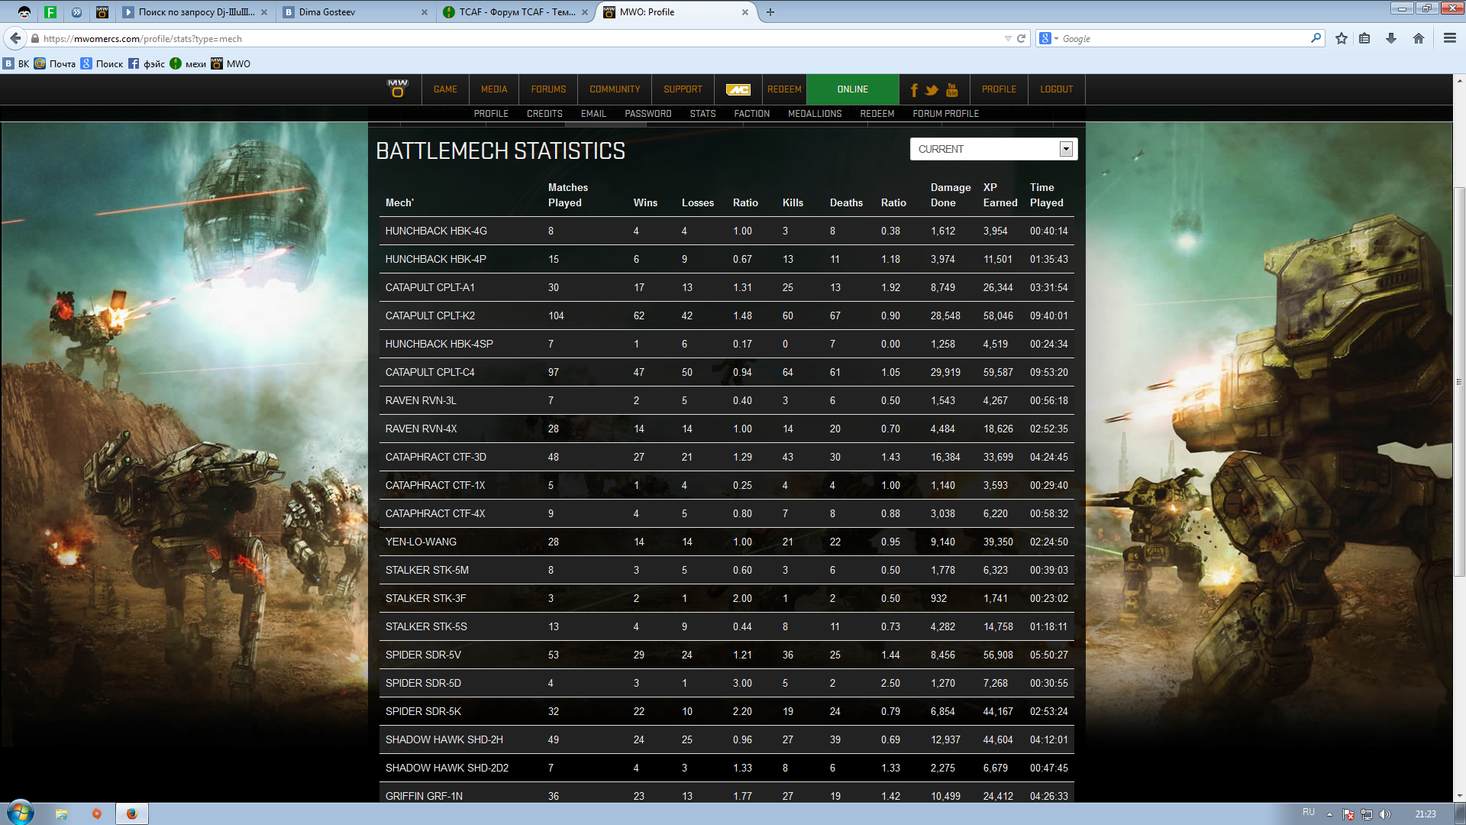Open the COMMUNITY menu
Screen dimensions: 1466x825
point(615,89)
